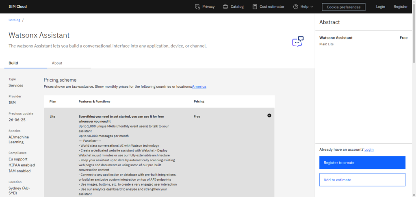Go to the IBM Cloud home logo
Screen dimensions: 416x197
click(x=17, y=6)
